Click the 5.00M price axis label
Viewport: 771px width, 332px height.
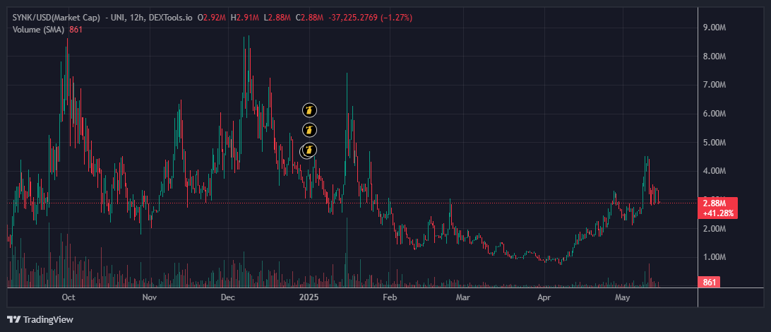(715, 143)
